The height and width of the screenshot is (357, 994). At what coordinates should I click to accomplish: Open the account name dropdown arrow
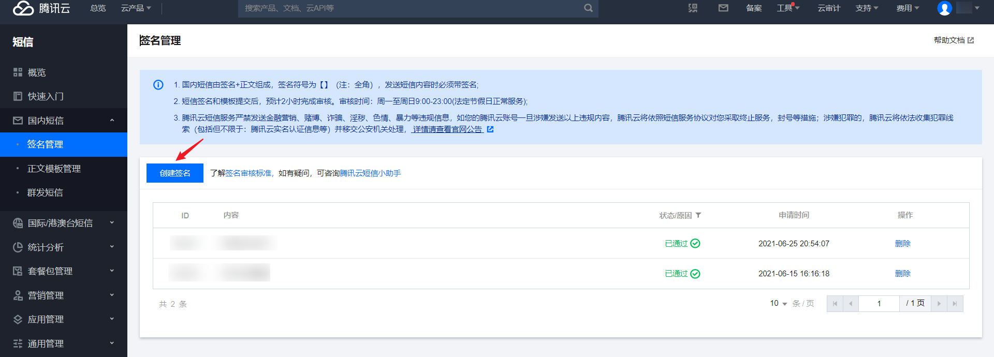coord(977,8)
